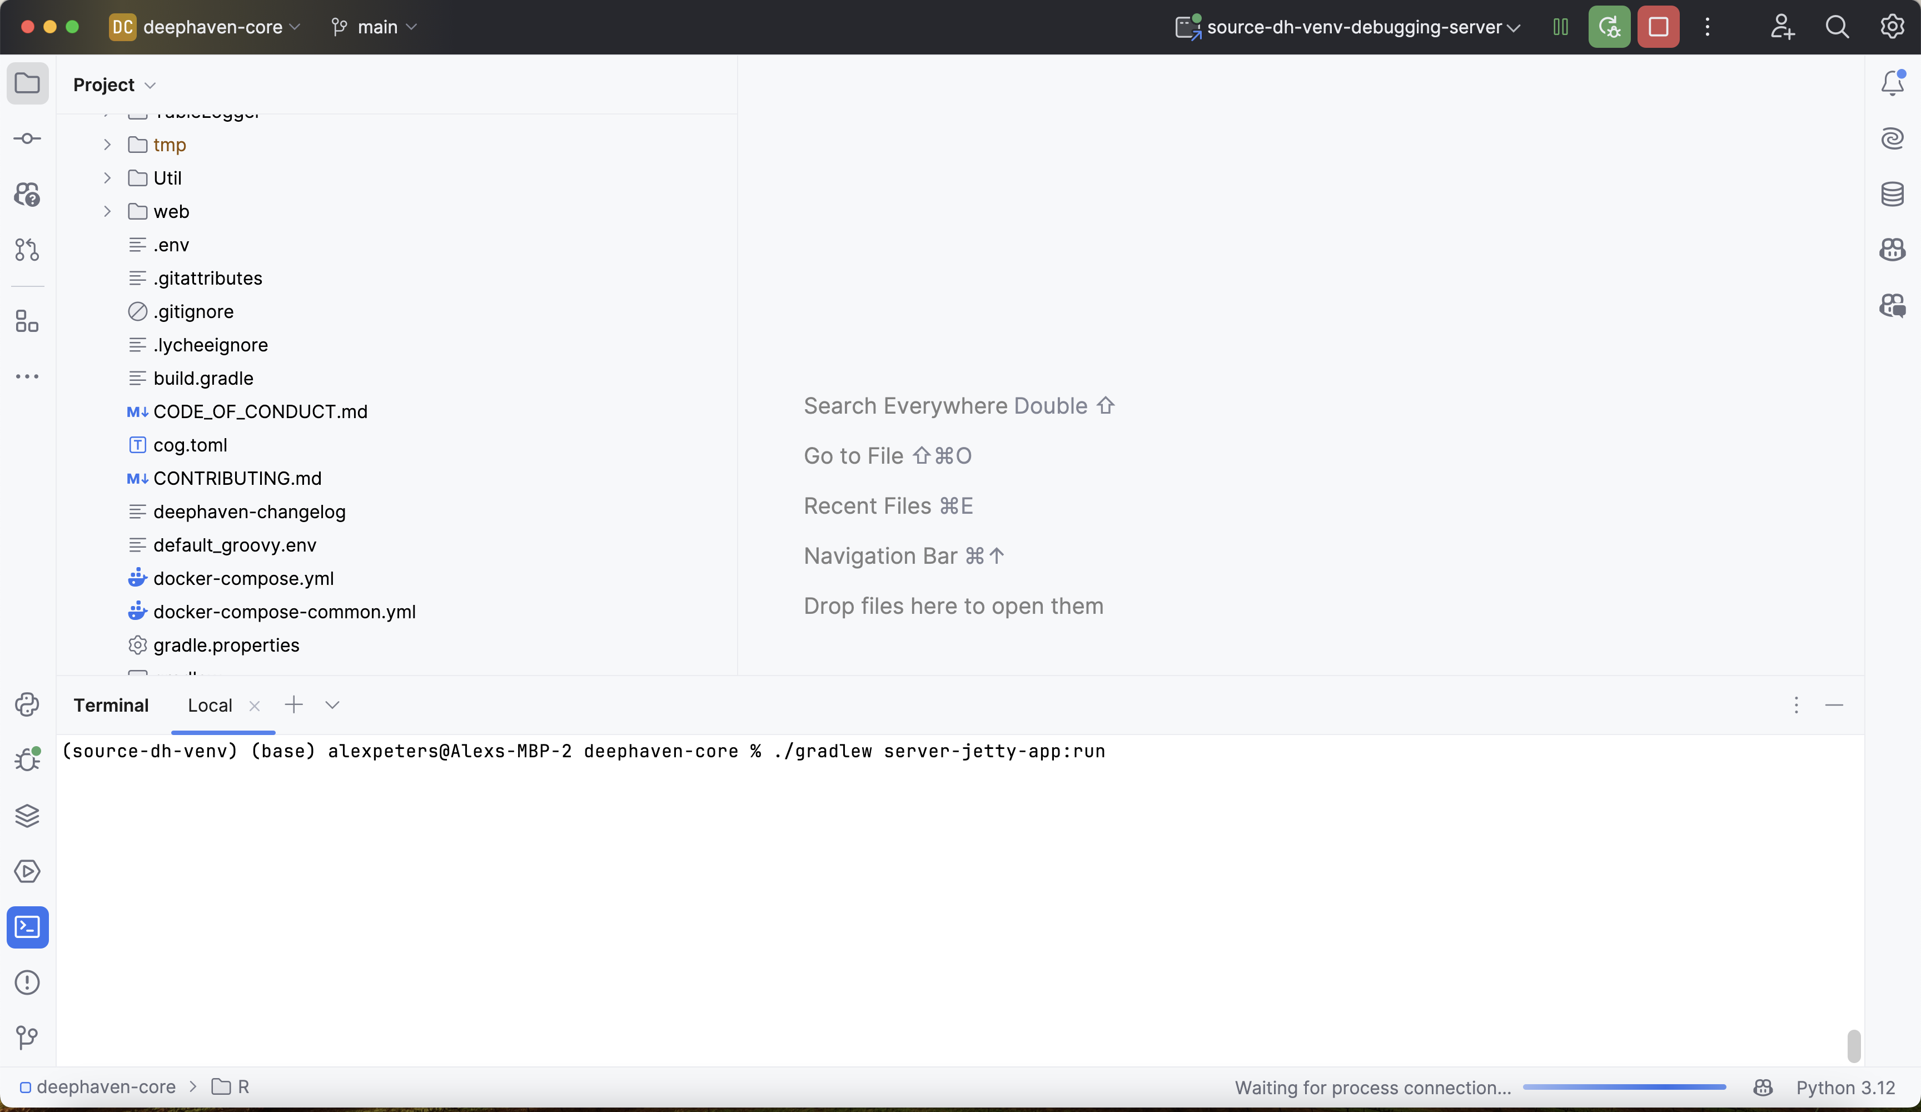
Task: Click the Python 3.12 interpreter status
Action: (1845, 1088)
